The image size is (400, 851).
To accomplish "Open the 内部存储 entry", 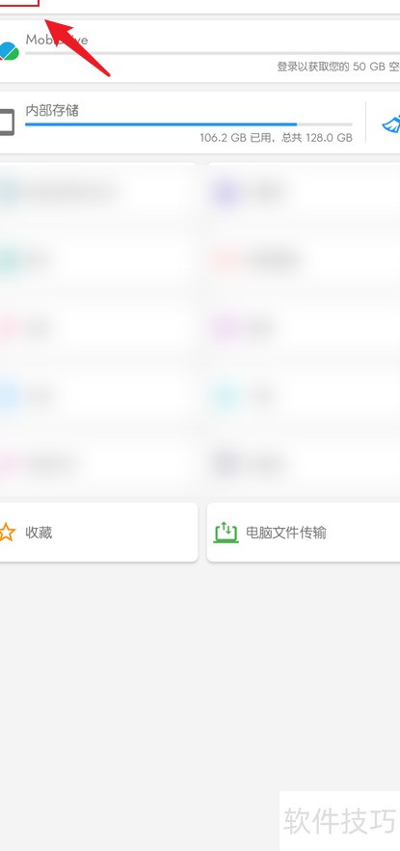I will coord(52,111).
